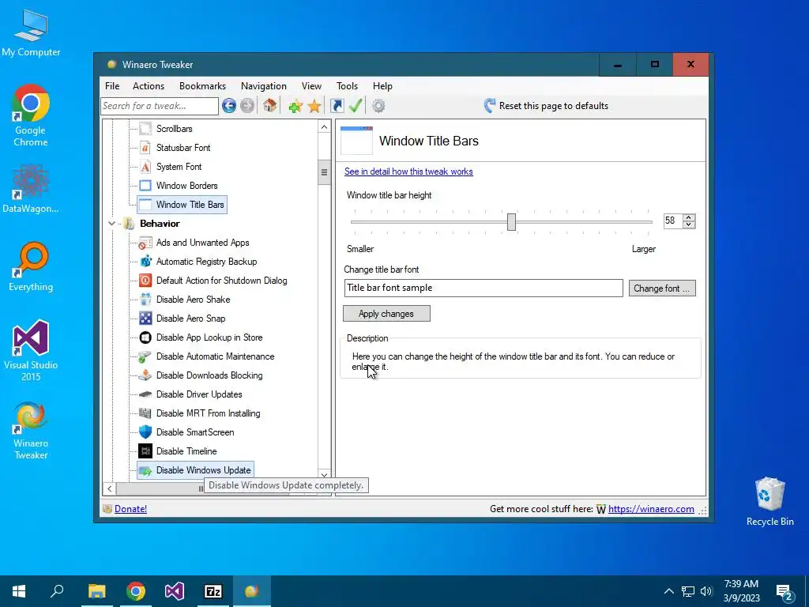Open the View menu
This screenshot has width=809, height=607.
[x=311, y=86]
